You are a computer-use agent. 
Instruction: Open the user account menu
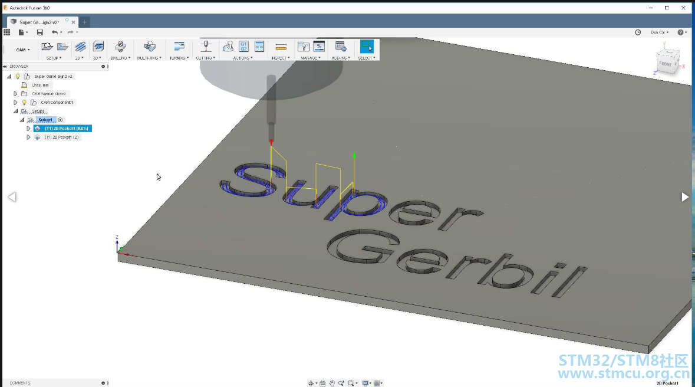tap(660, 32)
